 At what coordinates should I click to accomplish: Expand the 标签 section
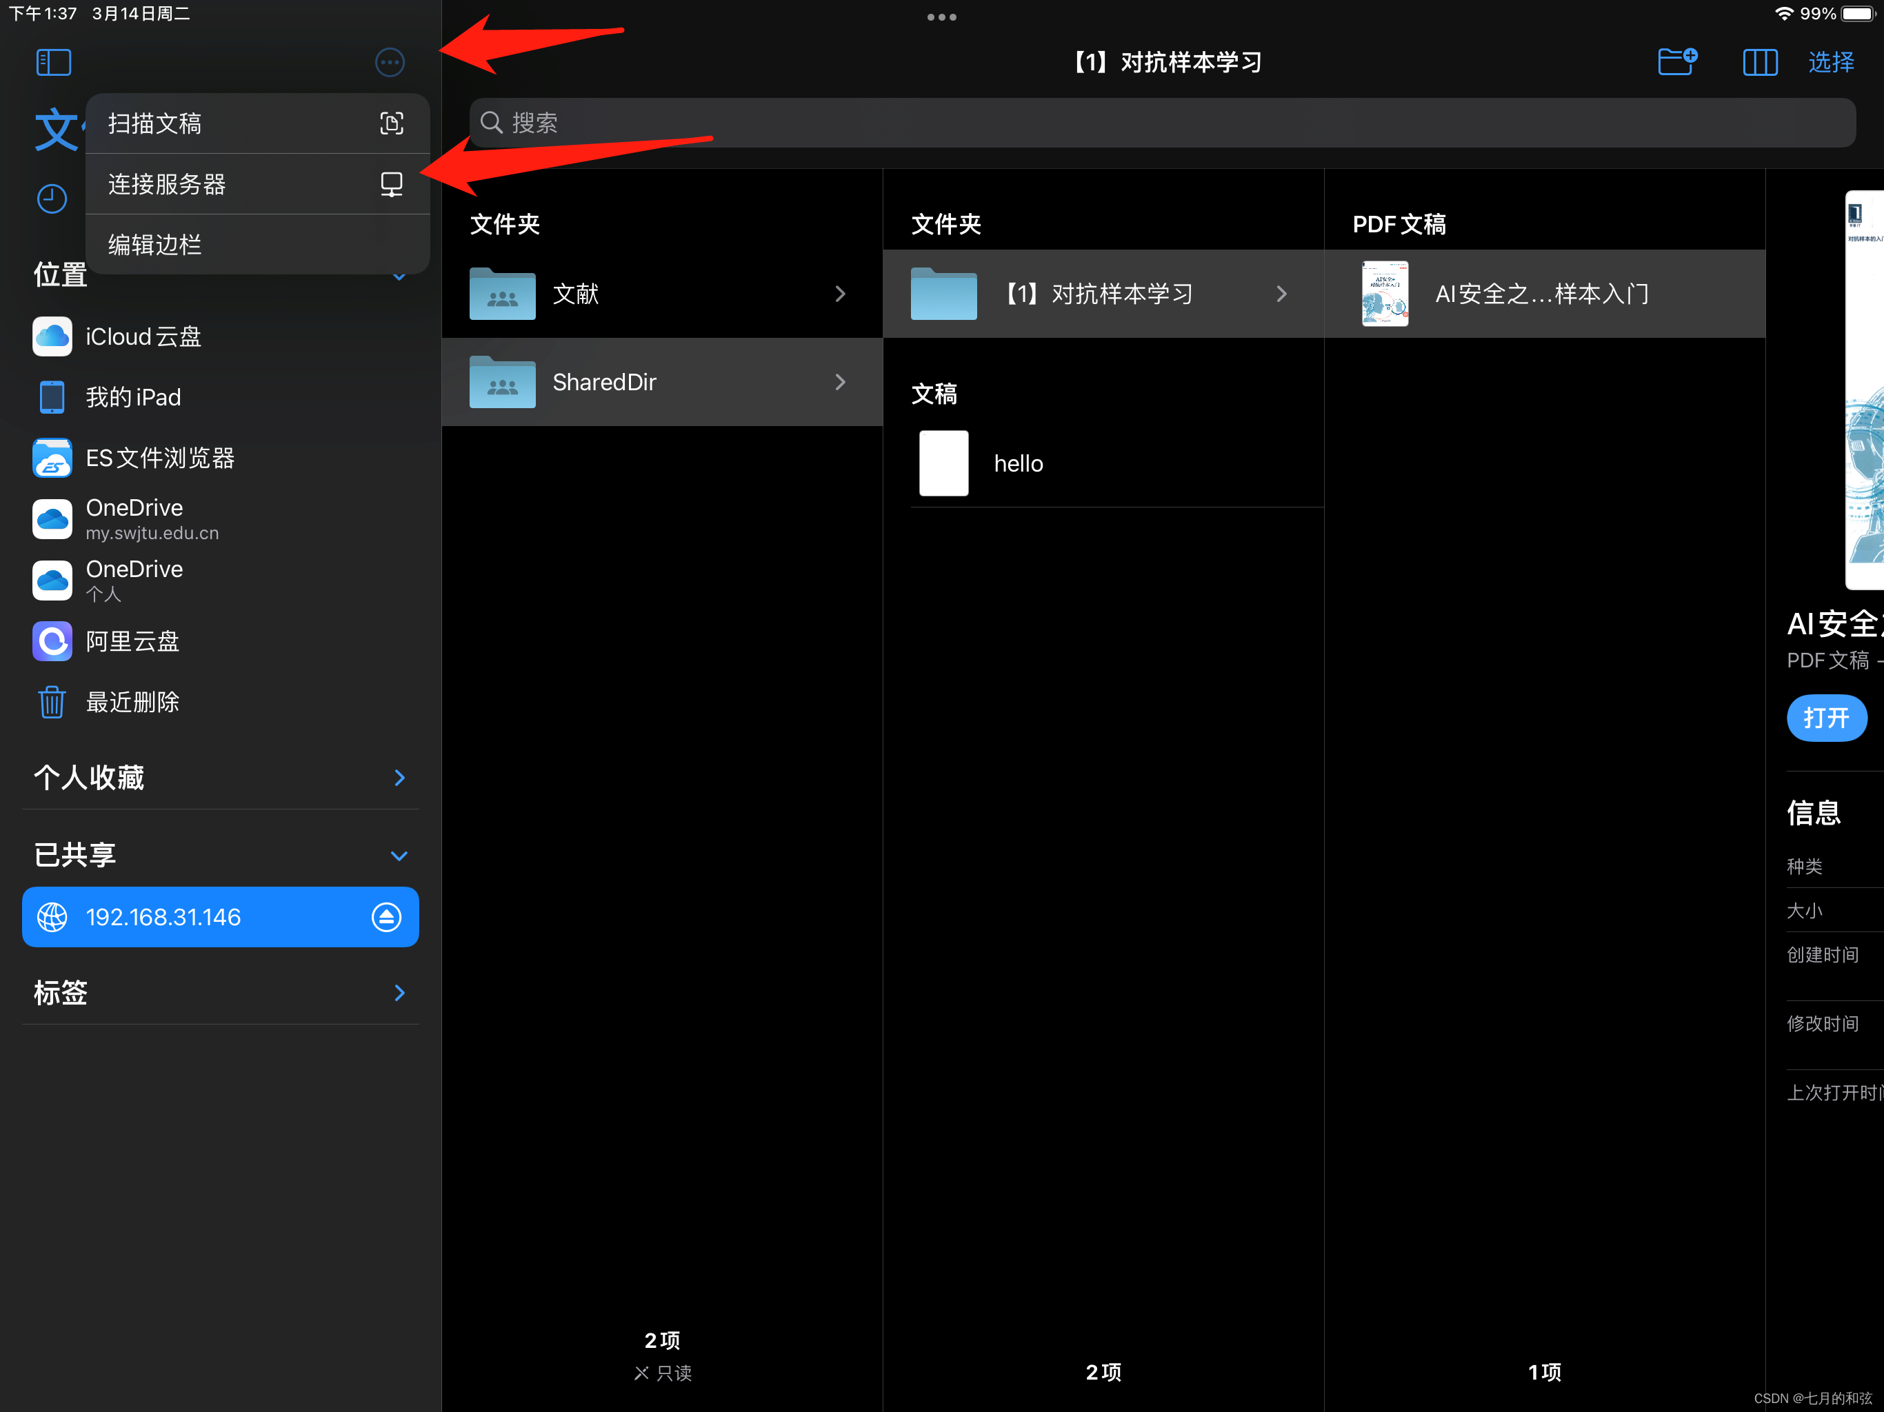[399, 993]
